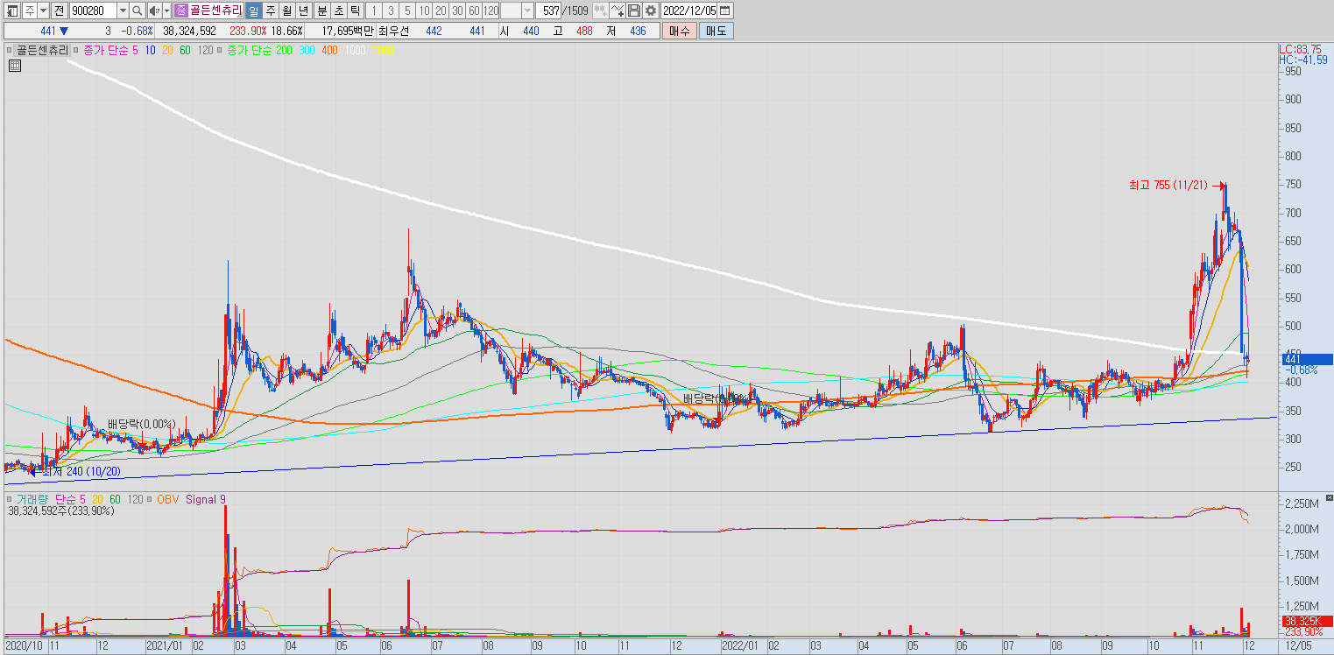Click the date field 2022/12/05
Viewport: 1334px width, 655px height.
click(x=689, y=11)
